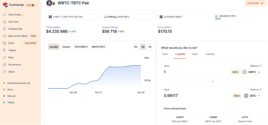Click the Quick Swap arrows icon
The height and width of the screenshot is (125, 268).
point(5,15)
